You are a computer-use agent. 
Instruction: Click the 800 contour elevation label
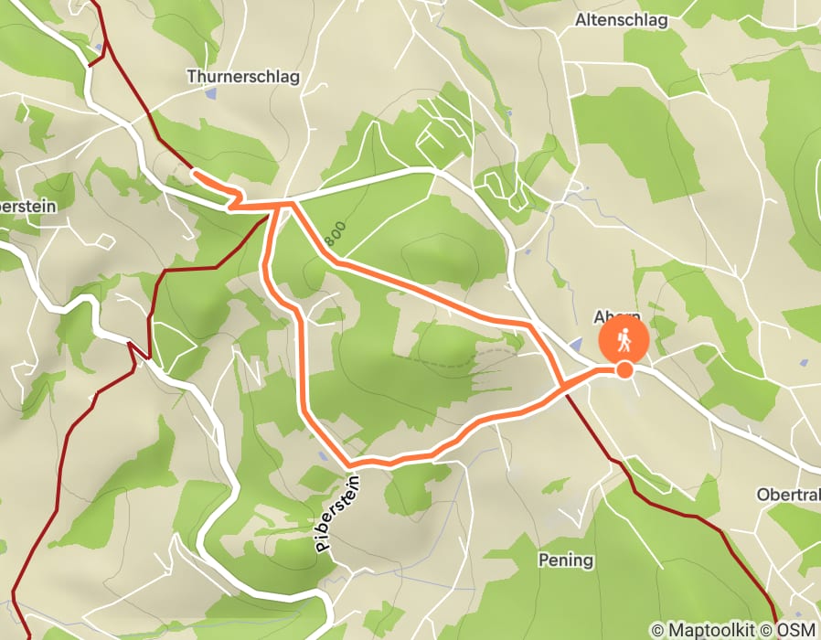[335, 233]
